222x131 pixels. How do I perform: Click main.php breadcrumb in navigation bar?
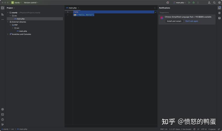click(22, 129)
